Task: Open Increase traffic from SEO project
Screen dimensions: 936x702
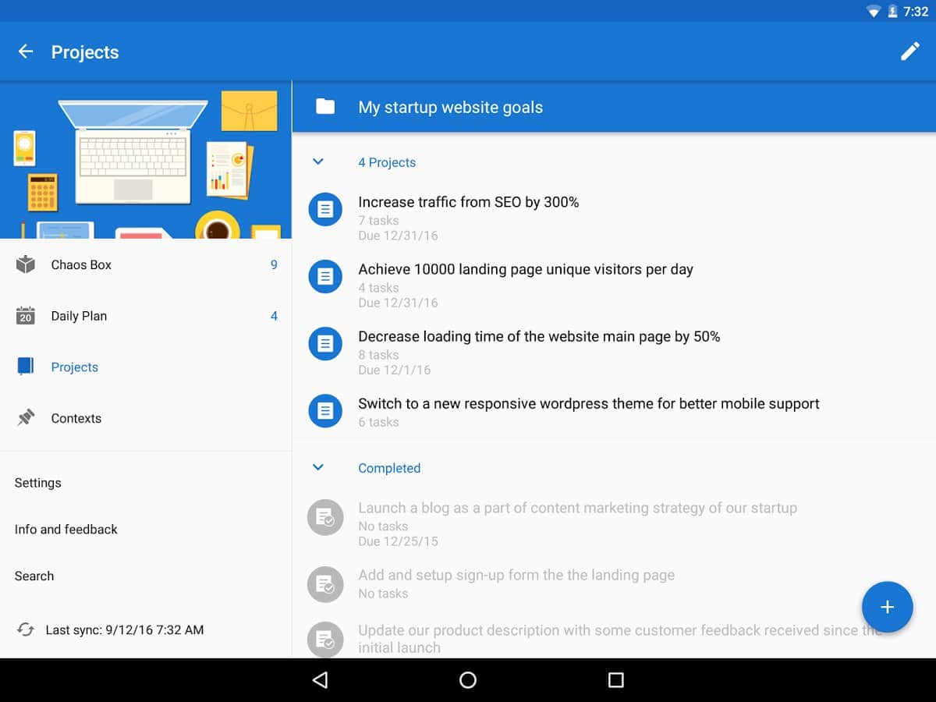Action: (x=468, y=203)
